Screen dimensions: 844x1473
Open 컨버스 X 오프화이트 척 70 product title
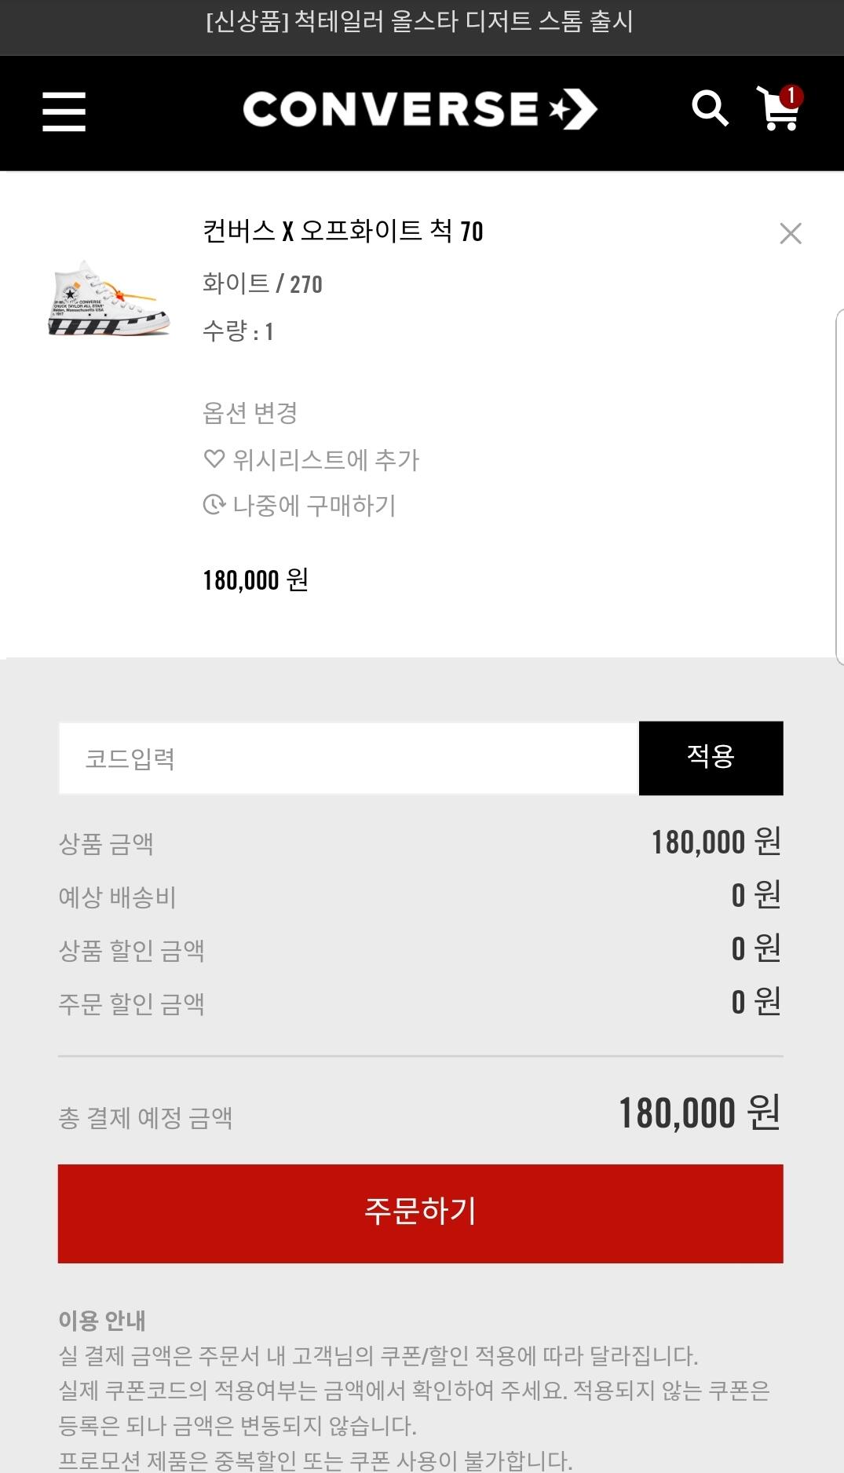point(342,231)
